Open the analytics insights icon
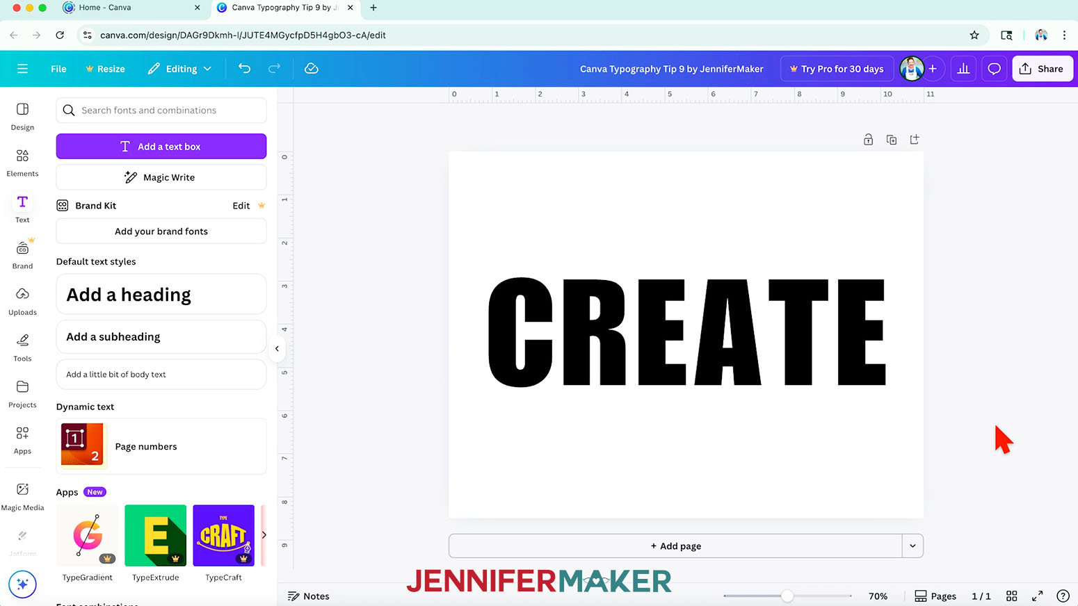This screenshot has height=606, width=1078. point(963,69)
